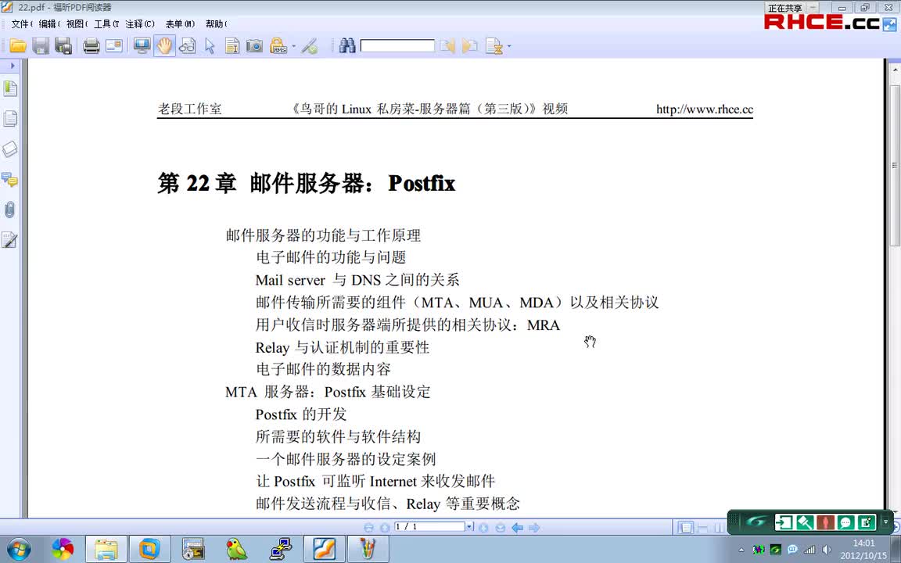
Task: Open the 文件 menu
Action: (22, 24)
